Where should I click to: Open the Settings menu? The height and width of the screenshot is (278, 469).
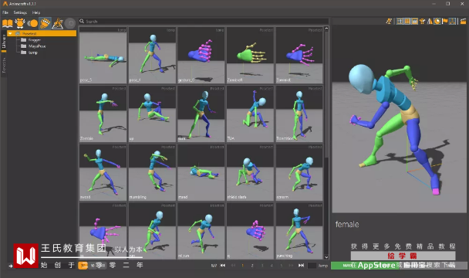20,12
